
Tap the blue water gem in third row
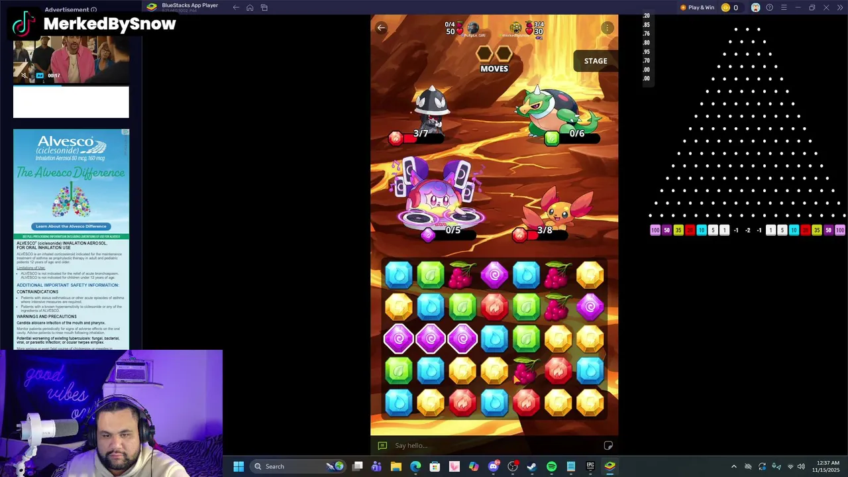494,339
